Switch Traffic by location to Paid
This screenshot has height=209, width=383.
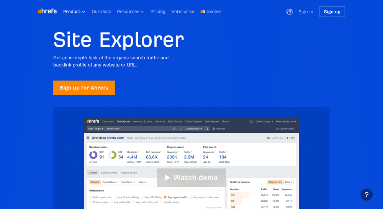click(x=289, y=182)
